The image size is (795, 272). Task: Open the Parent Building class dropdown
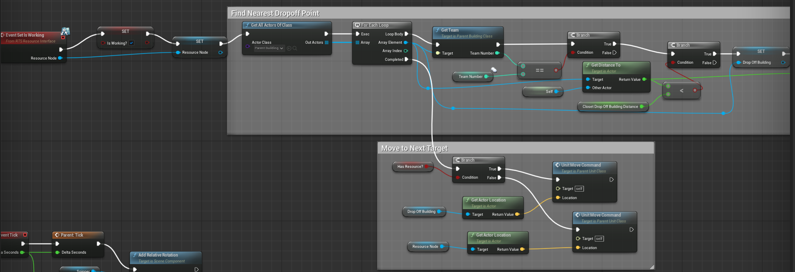(269, 48)
